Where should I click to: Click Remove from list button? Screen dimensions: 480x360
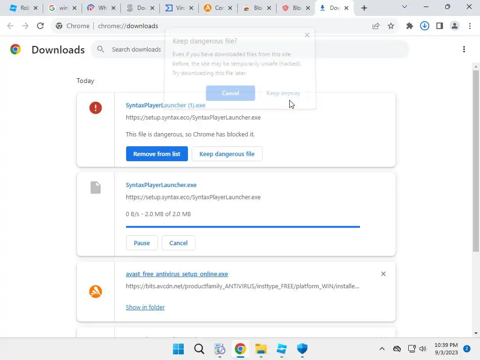[157, 154]
